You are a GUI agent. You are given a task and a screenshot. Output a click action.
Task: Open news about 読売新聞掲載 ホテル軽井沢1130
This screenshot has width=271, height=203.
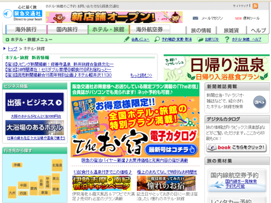coord(58,75)
